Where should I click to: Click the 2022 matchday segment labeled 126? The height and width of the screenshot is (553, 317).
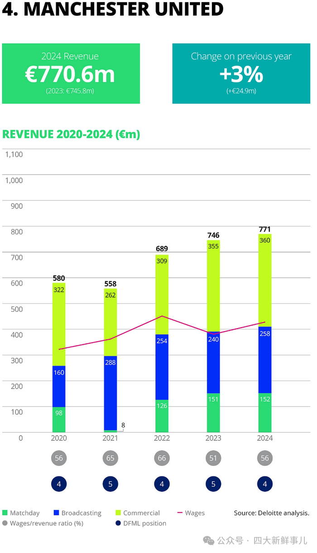(162, 416)
